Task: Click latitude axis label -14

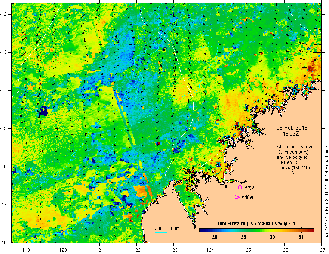Action: click(4, 90)
